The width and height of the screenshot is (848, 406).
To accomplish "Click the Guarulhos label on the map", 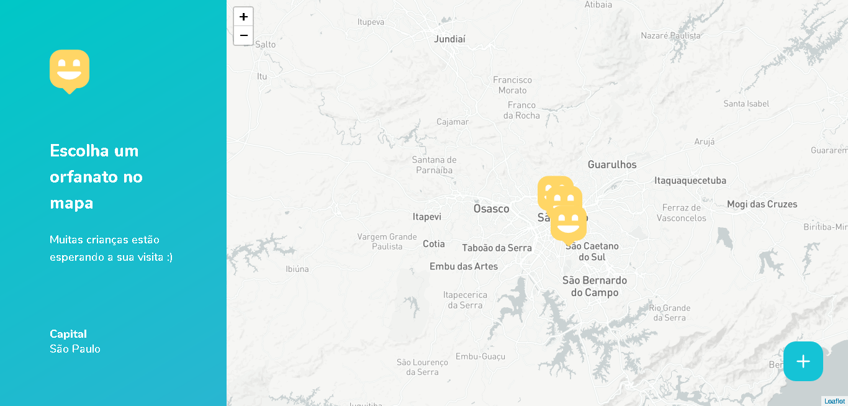I will pyautogui.click(x=612, y=165).
